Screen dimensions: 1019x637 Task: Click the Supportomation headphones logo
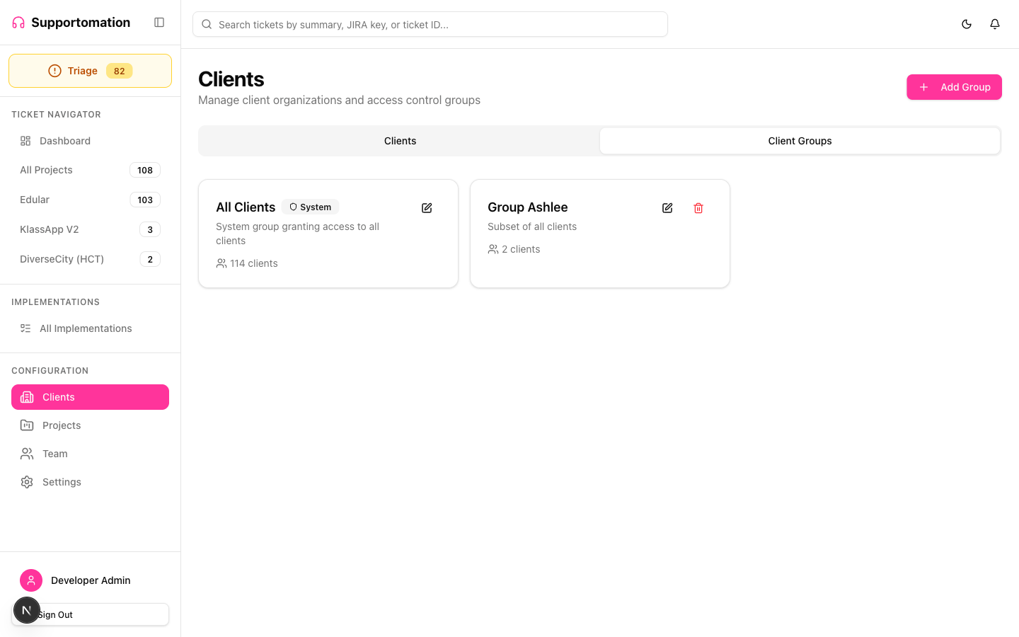tap(17, 22)
